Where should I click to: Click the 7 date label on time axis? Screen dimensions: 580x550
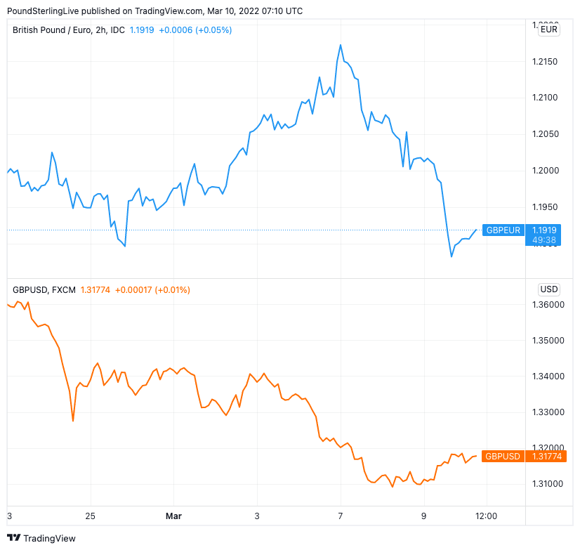coord(341,516)
